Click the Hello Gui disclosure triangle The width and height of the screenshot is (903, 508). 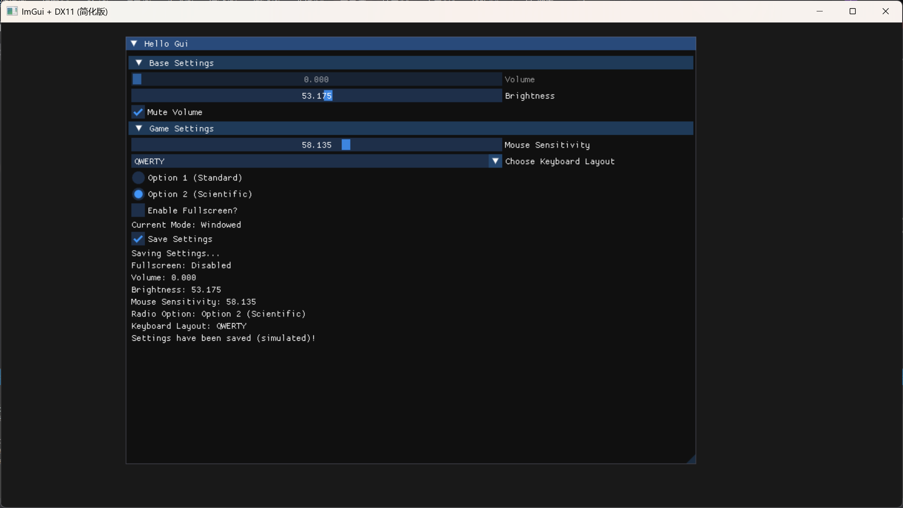coord(135,43)
